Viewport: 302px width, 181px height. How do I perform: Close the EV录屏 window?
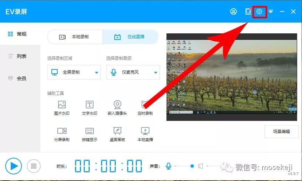293,11
